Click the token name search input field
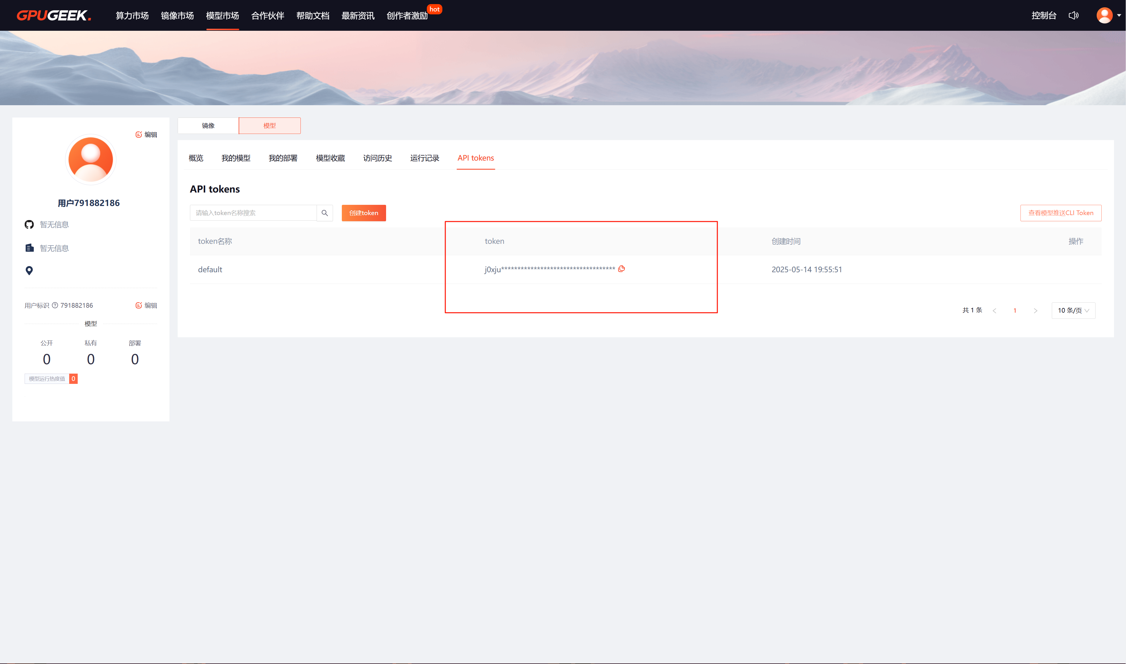The image size is (1126, 664). coord(253,213)
